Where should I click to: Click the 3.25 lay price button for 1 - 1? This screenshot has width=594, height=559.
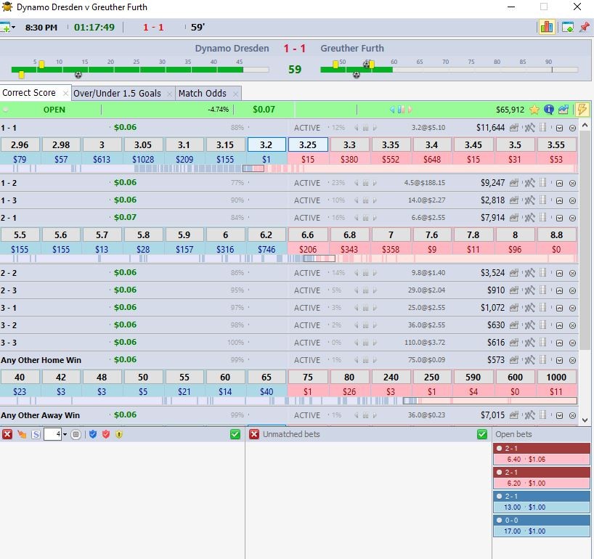pos(308,144)
